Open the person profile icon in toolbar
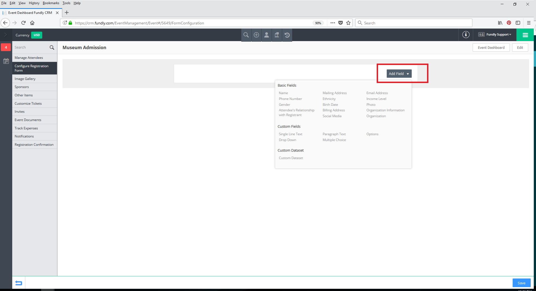This screenshot has width=536, height=291. click(x=267, y=35)
